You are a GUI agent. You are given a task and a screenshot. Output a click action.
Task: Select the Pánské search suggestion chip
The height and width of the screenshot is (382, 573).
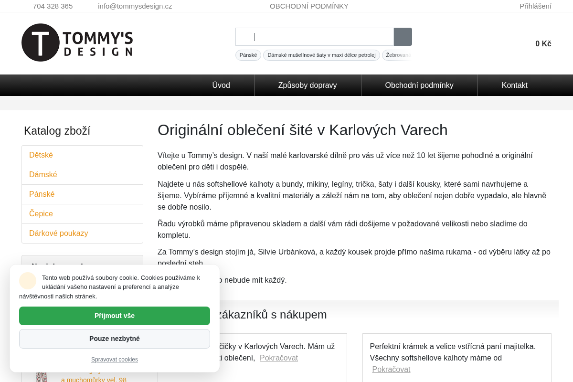coord(248,55)
